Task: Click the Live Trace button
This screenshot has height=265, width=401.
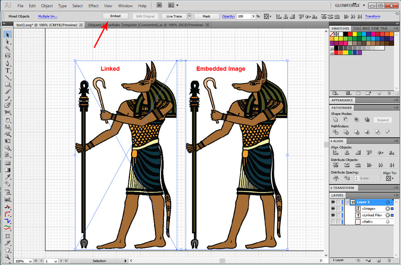Action: [x=174, y=16]
